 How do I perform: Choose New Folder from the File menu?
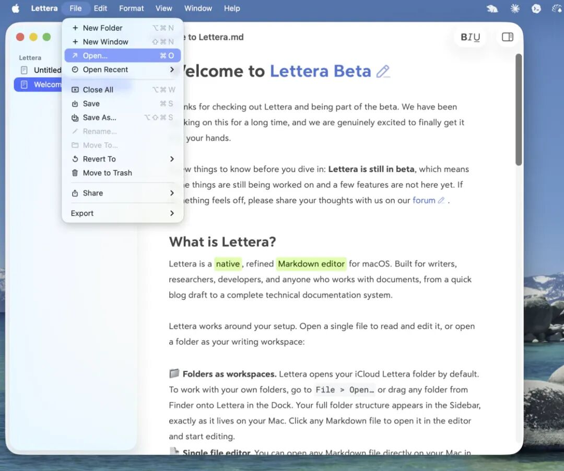coord(123,28)
